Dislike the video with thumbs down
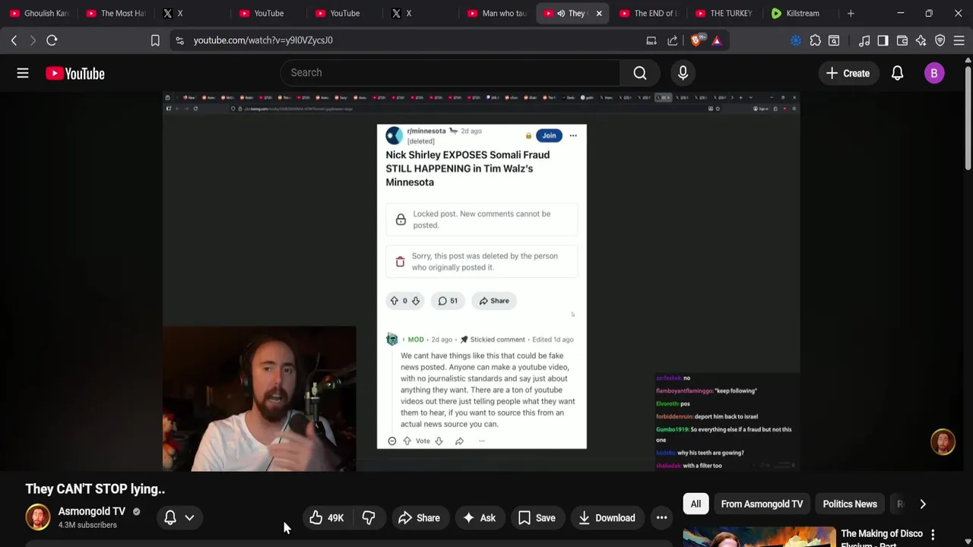Screen dimensions: 973x547 pyautogui.click(x=369, y=517)
